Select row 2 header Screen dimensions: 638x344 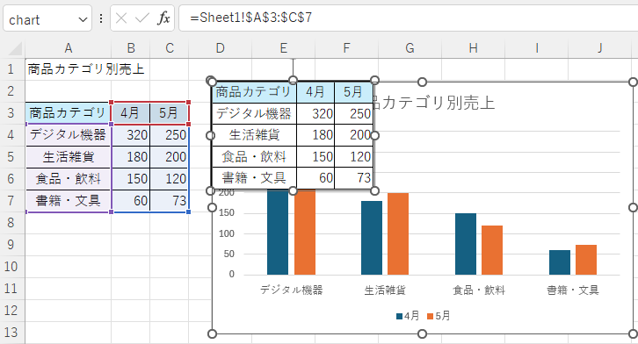(x=11, y=91)
